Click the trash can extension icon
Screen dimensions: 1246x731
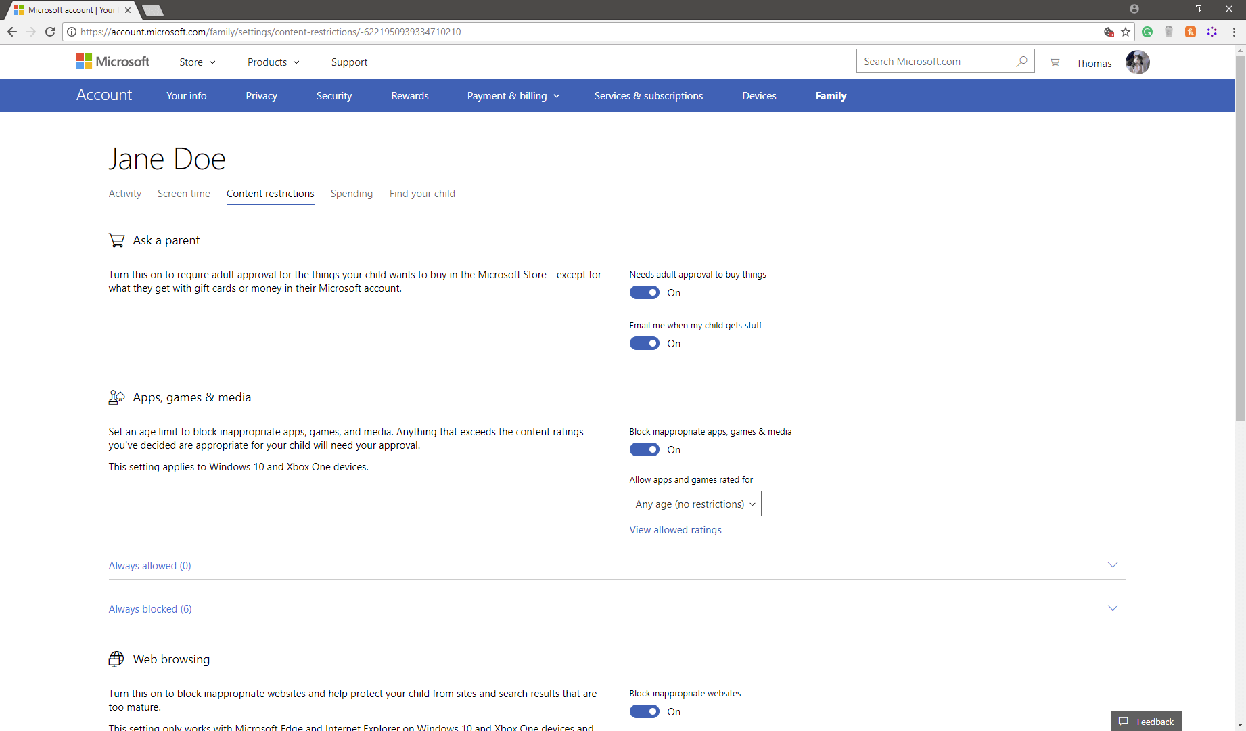[x=1169, y=32]
